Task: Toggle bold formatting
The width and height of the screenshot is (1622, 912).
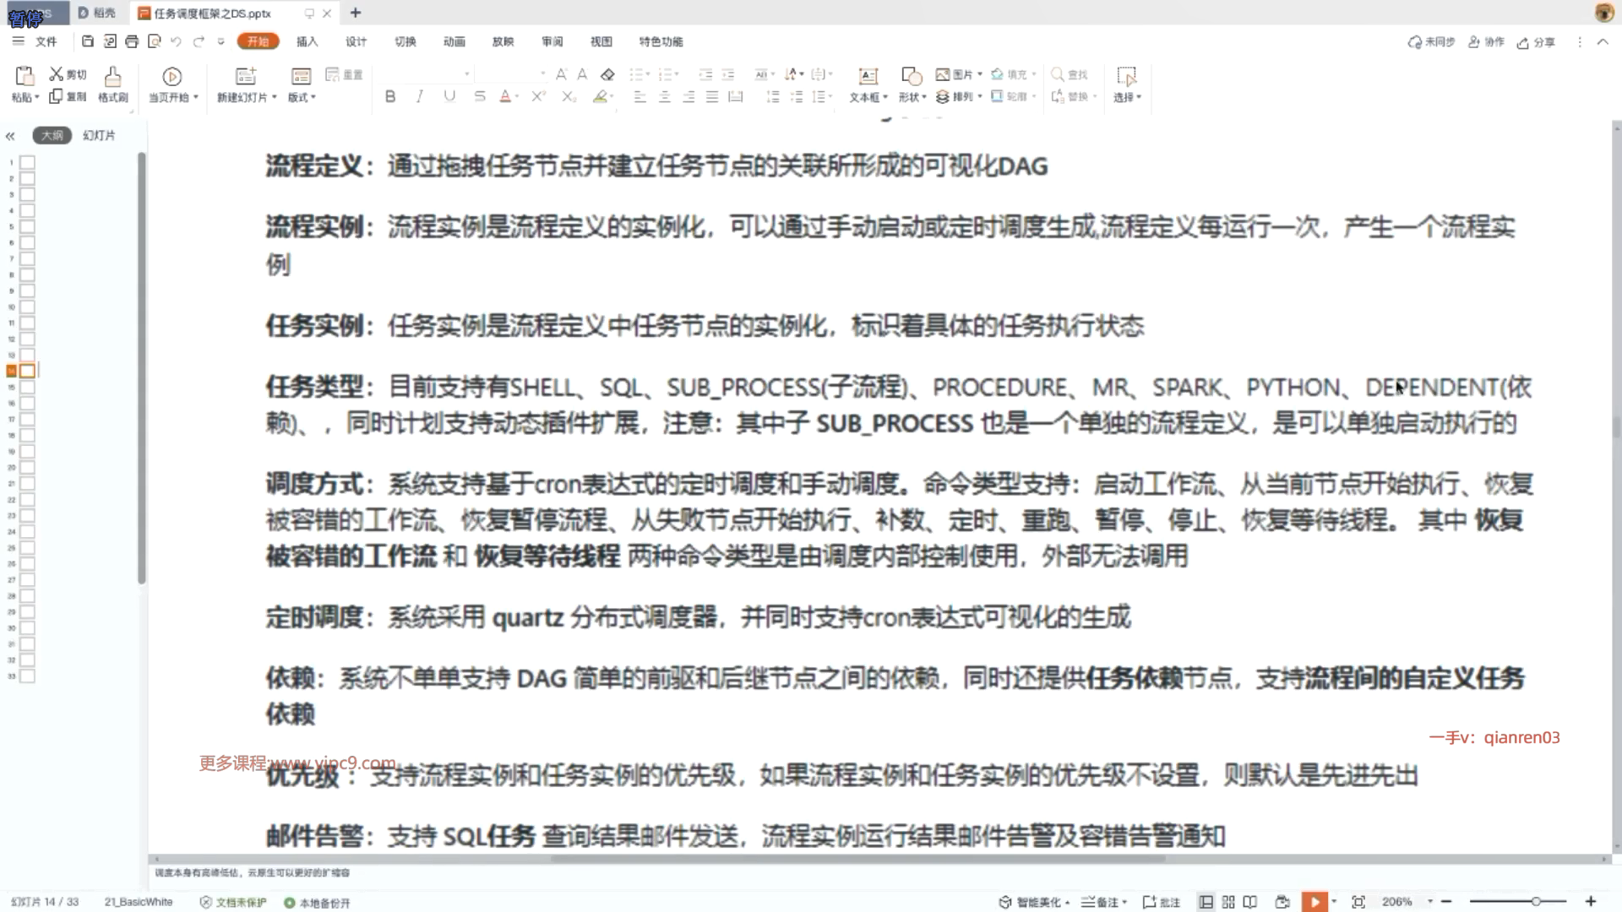Action: tap(390, 97)
